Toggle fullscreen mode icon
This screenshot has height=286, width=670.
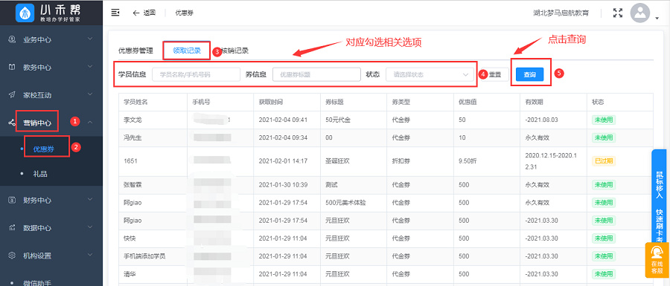618,13
